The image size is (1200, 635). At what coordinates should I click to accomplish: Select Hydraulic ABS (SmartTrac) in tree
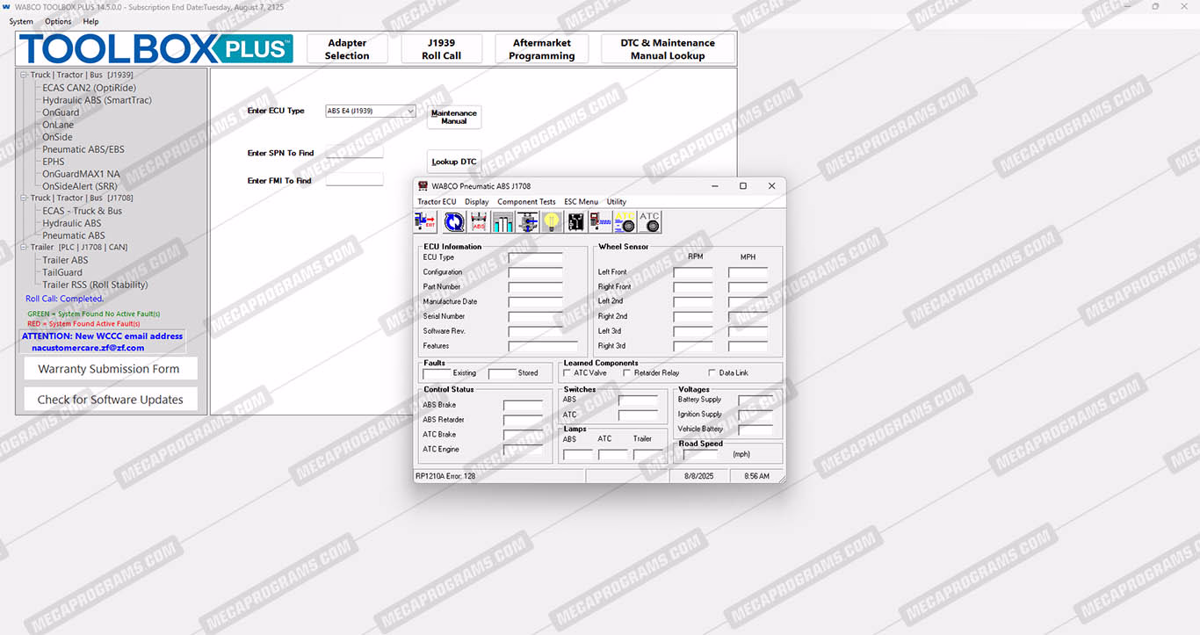[97, 100]
